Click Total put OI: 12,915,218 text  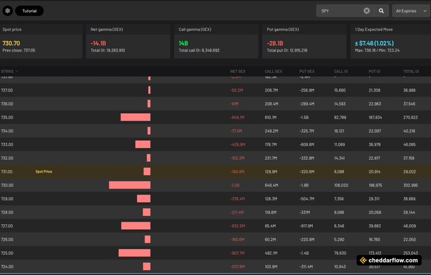(287, 50)
